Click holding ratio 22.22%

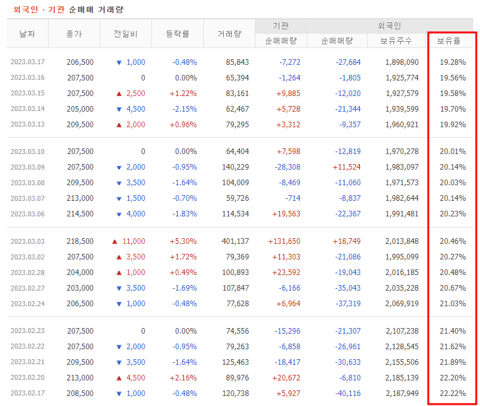click(453, 394)
